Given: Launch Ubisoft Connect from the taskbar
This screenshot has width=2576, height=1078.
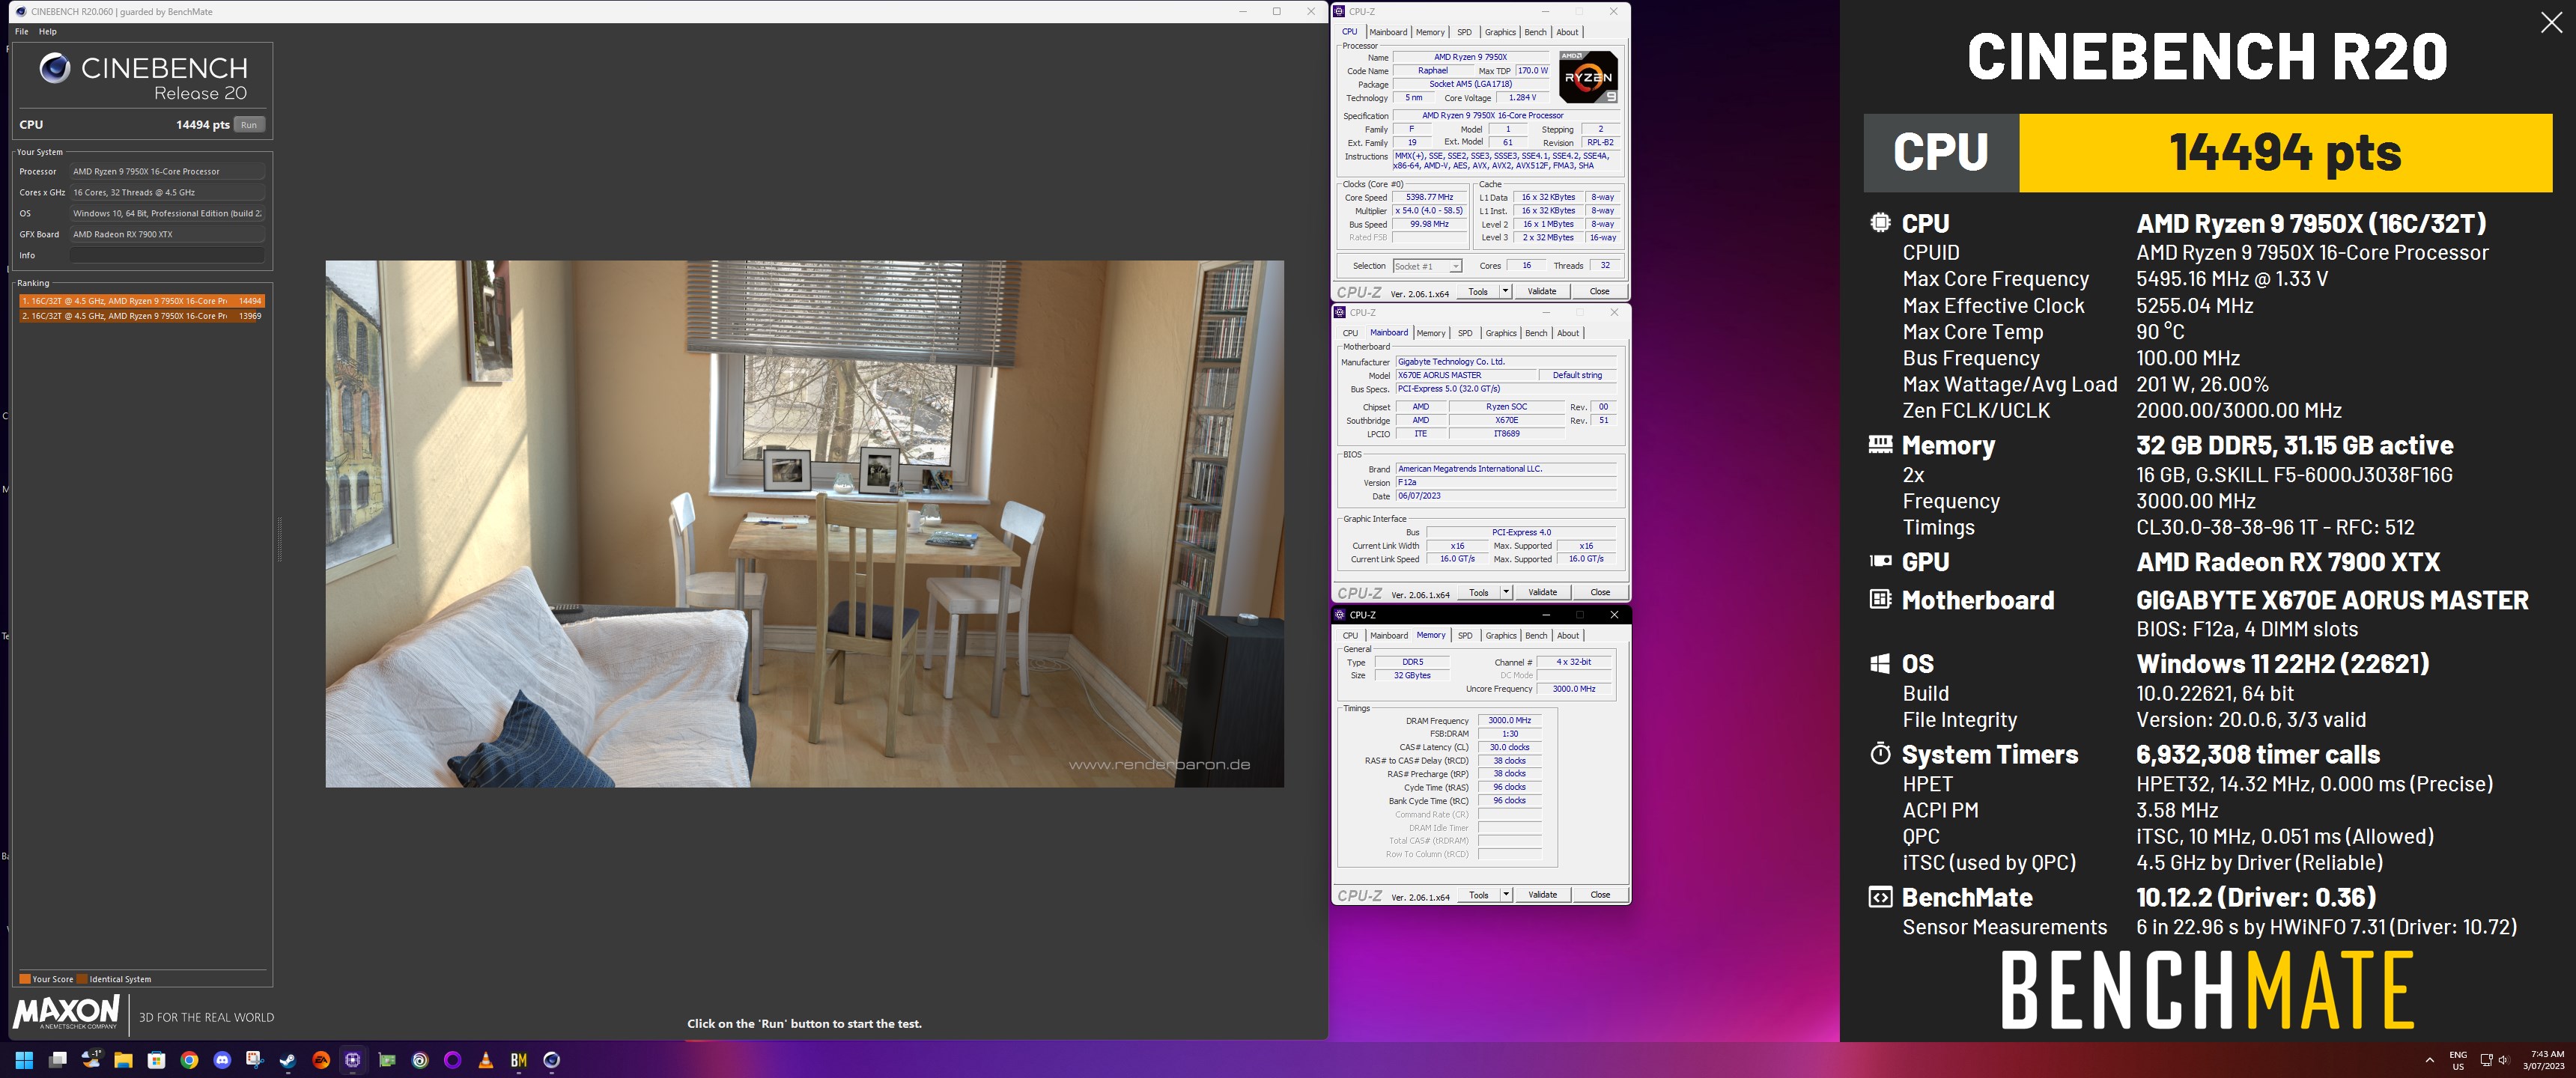Looking at the screenshot, I should (420, 1060).
